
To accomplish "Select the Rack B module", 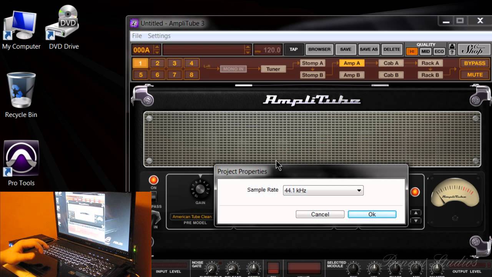I will [x=430, y=75].
